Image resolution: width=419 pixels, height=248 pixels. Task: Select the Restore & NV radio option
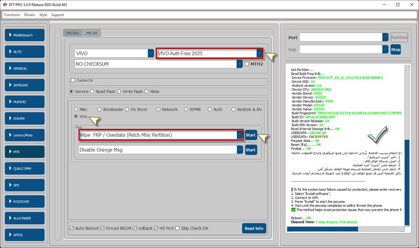pos(233,110)
